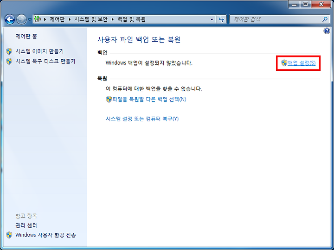Open 파일을 복원할 다른 백업 선택(N) link
The height and width of the screenshot is (250, 334).
(x=149, y=99)
